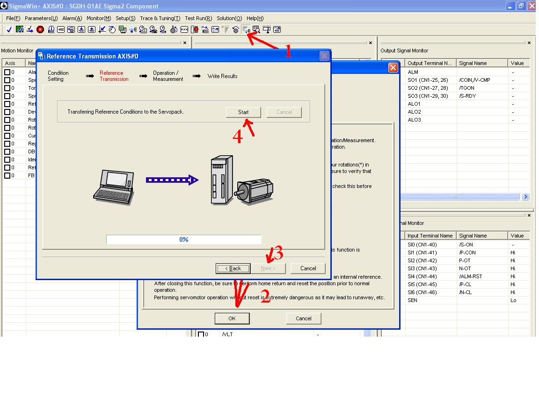Click the blue checkmark toolbar icon
The width and height of the screenshot is (539, 404).
[9, 29]
